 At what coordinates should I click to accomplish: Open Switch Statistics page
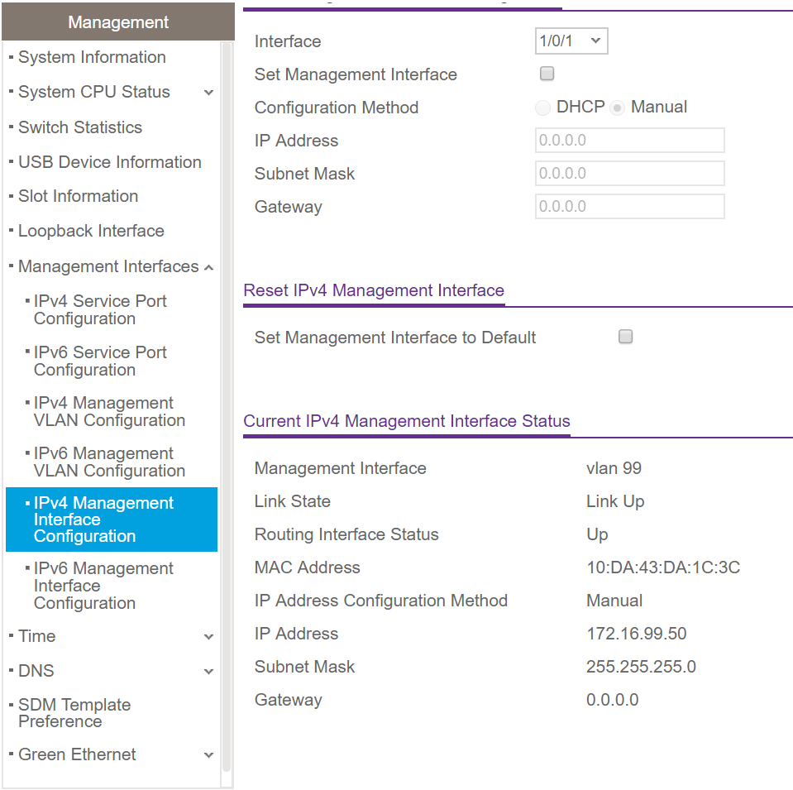tap(80, 127)
